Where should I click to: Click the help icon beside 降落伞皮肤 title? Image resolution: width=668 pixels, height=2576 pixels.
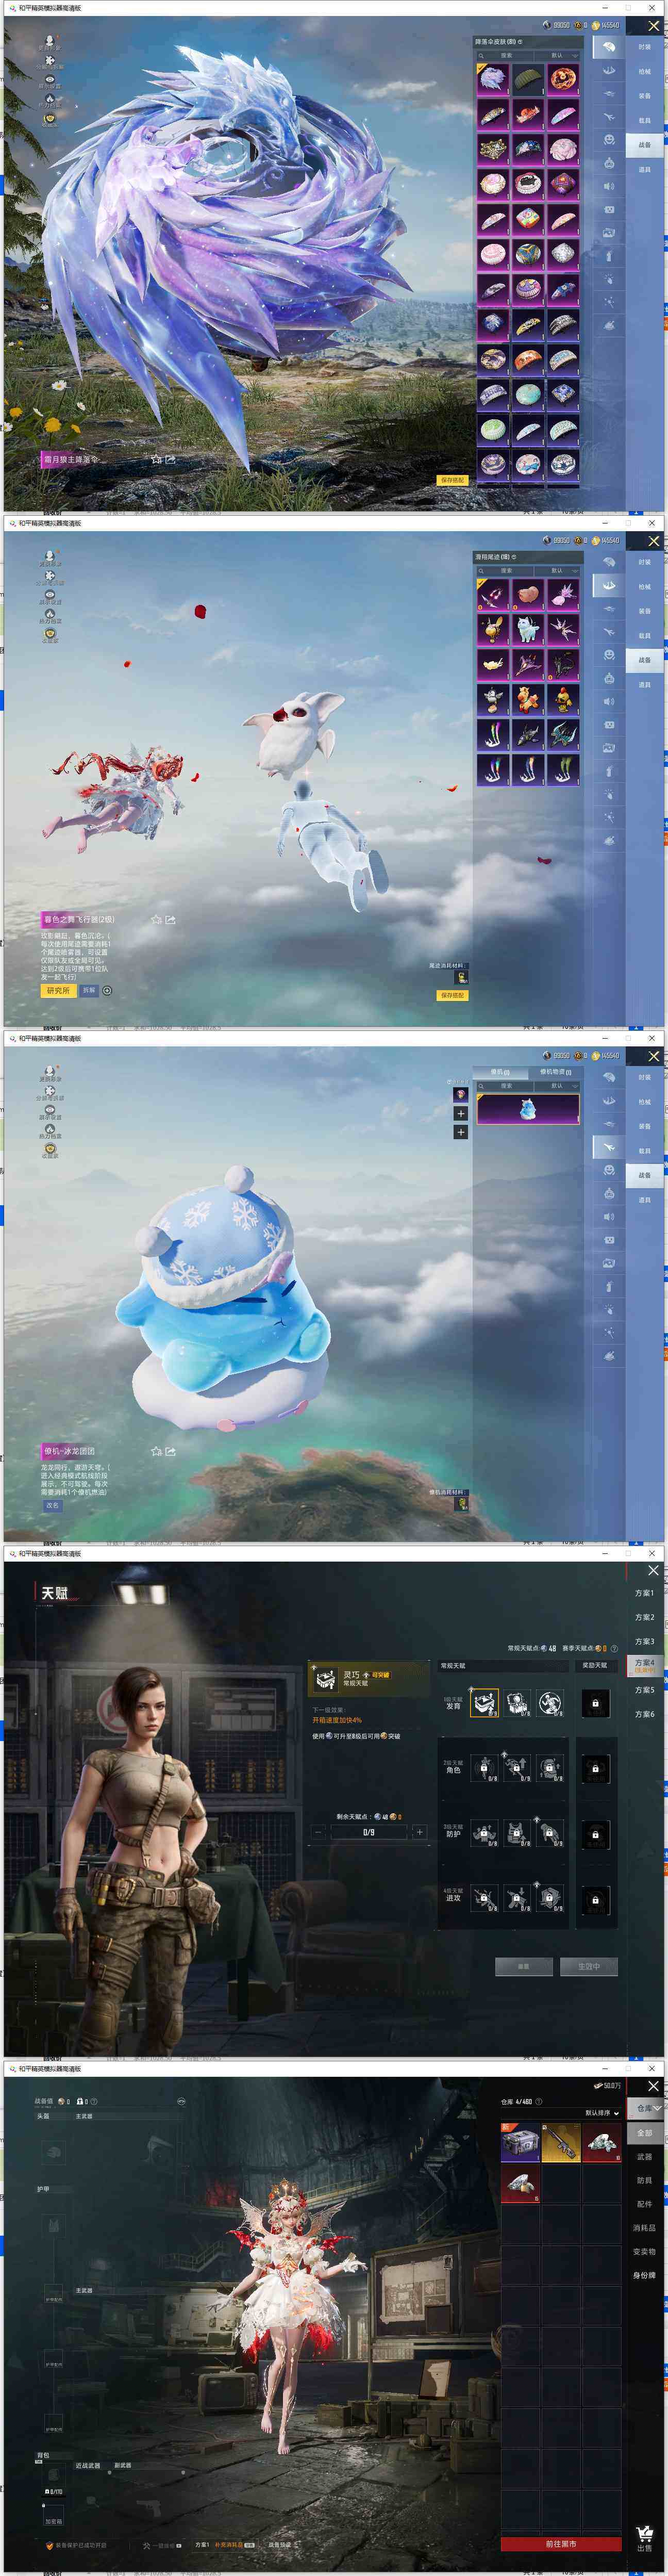pos(520,41)
